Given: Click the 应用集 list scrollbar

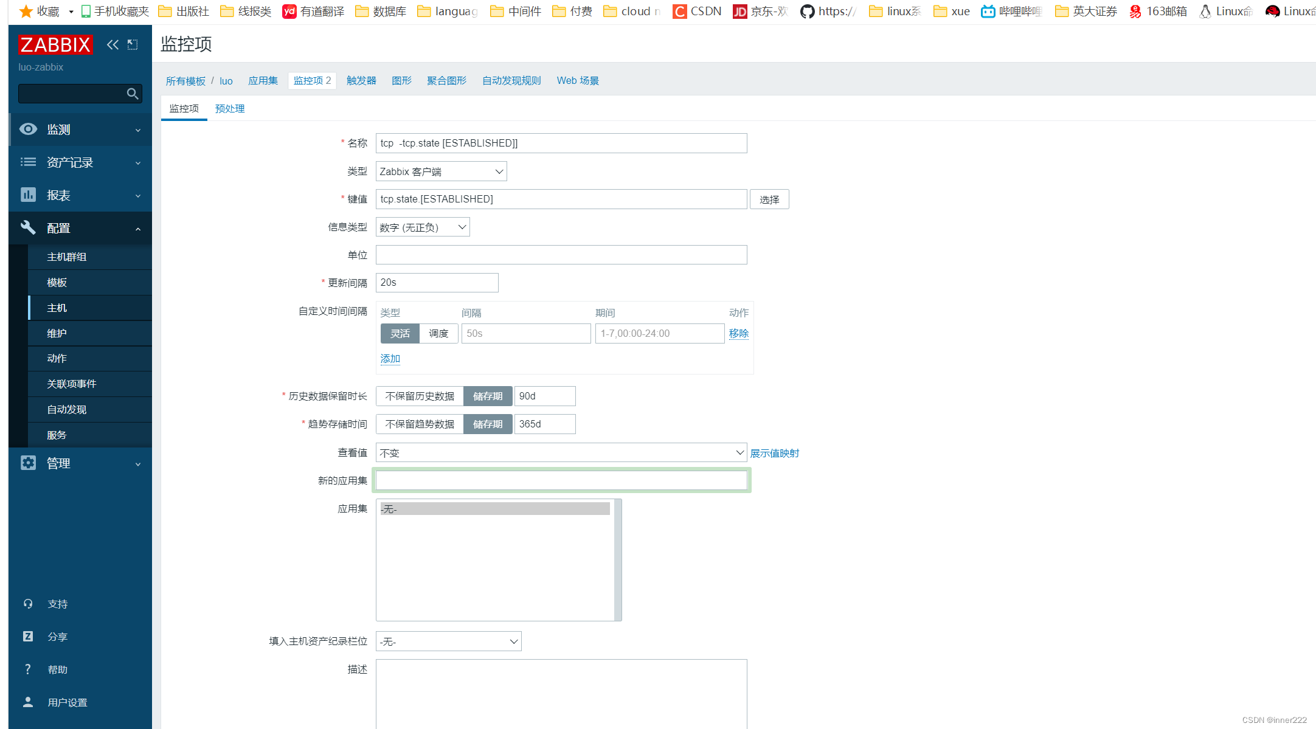Looking at the screenshot, I should point(618,560).
